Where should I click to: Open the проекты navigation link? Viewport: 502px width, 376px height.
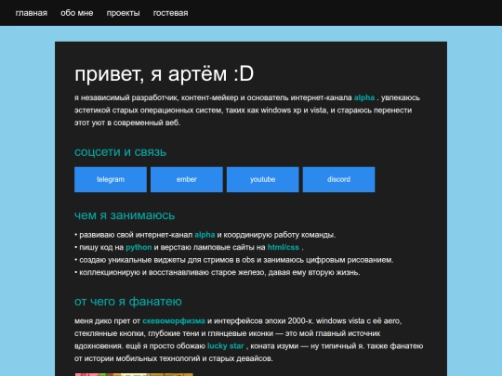click(x=124, y=13)
